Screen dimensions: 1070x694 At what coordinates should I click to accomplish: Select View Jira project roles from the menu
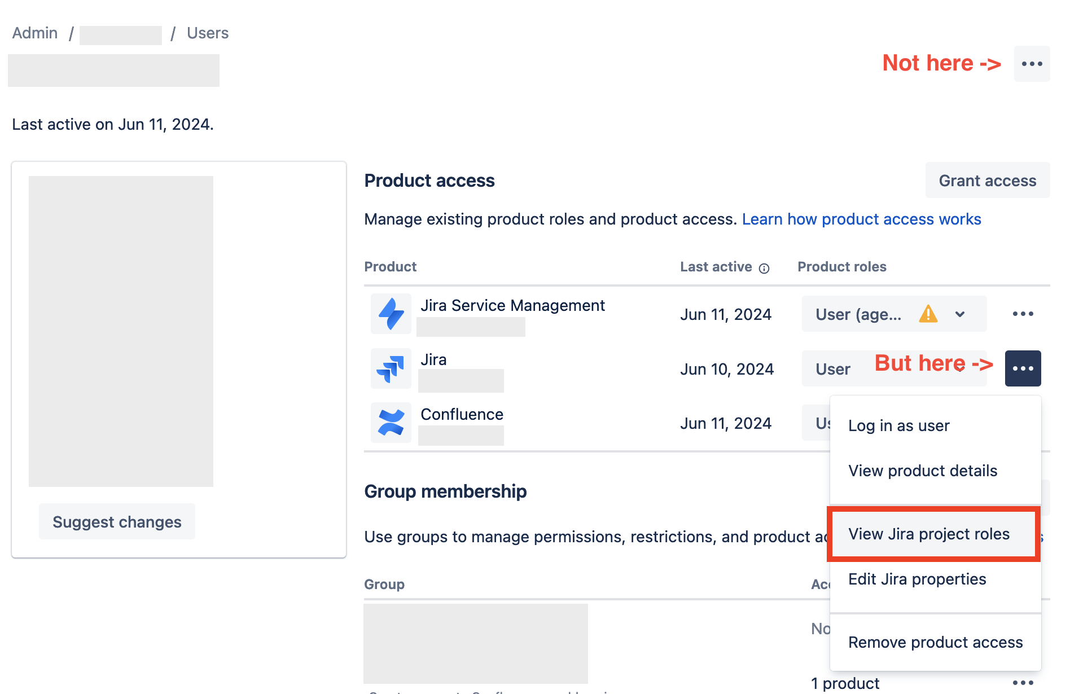click(x=929, y=534)
